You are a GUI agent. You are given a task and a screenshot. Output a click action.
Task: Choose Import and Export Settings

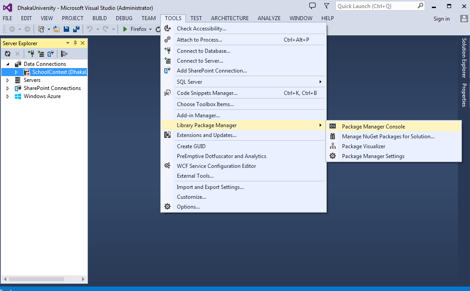(243, 187)
